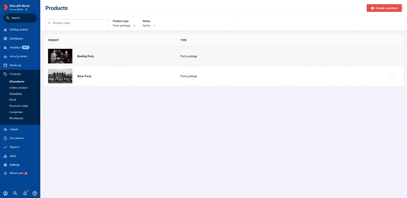Click the ROLLER logo icon
The image size is (407, 198).
[x=5, y=7]
